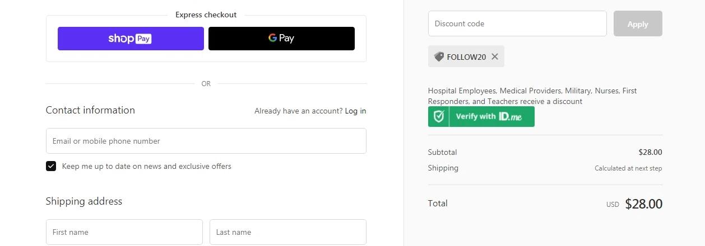Click the discount tag icon beside FOLLOW20
The width and height of the screenshot is (705, 246).
click(x=439, y=56)
